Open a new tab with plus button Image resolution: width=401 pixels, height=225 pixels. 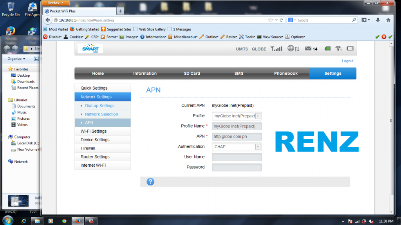click(x=120, y=11)
